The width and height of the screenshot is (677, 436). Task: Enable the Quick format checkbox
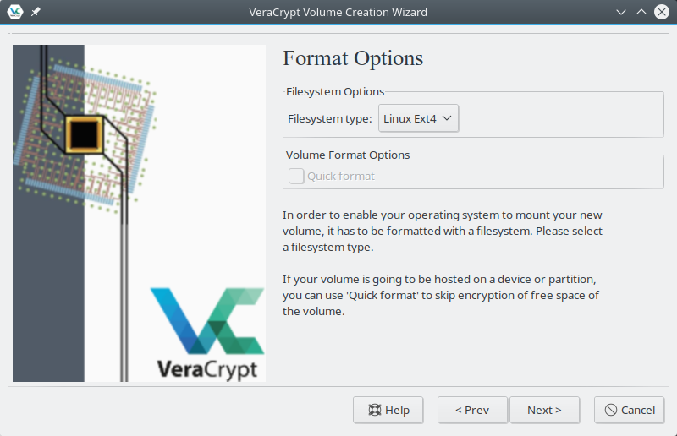(296, 176)
